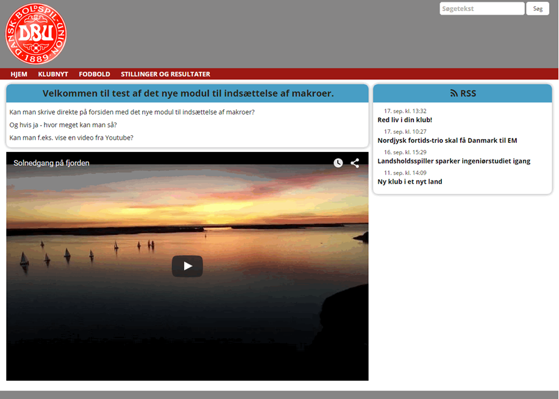Click the Watch later clock icon on the video
This screenshot has width=559, height=399.
(338, 163)
